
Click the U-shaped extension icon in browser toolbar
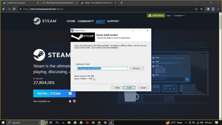pyautogui.click(x=213, y=9)
